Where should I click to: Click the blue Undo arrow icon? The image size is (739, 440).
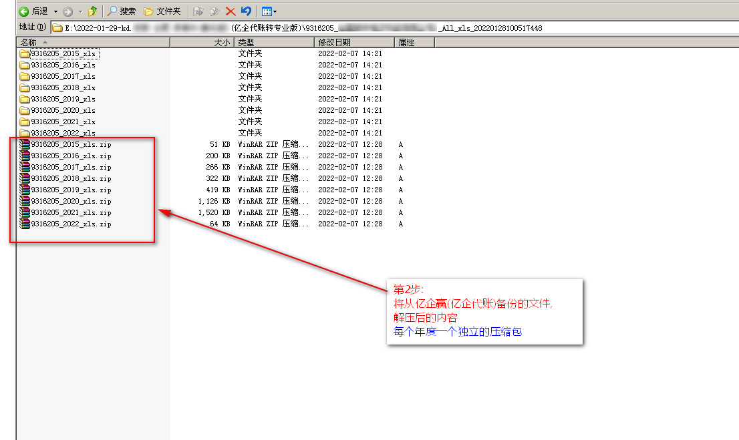point(246,11)
